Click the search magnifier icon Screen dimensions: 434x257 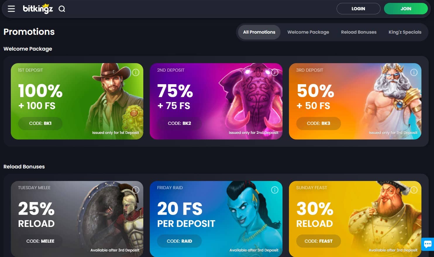coord(62,9)
